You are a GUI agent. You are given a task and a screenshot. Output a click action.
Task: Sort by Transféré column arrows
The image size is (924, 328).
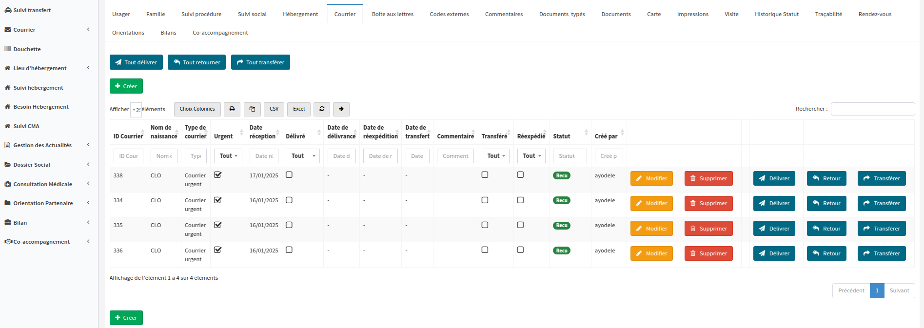click(x=509, y=132)
